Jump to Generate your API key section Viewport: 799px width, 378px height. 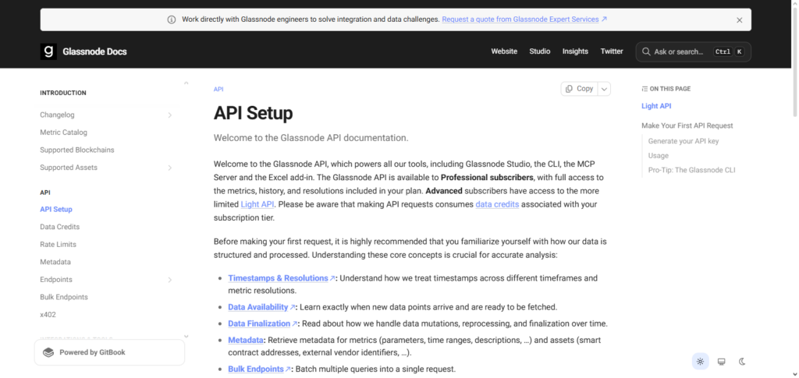(684, 141)
